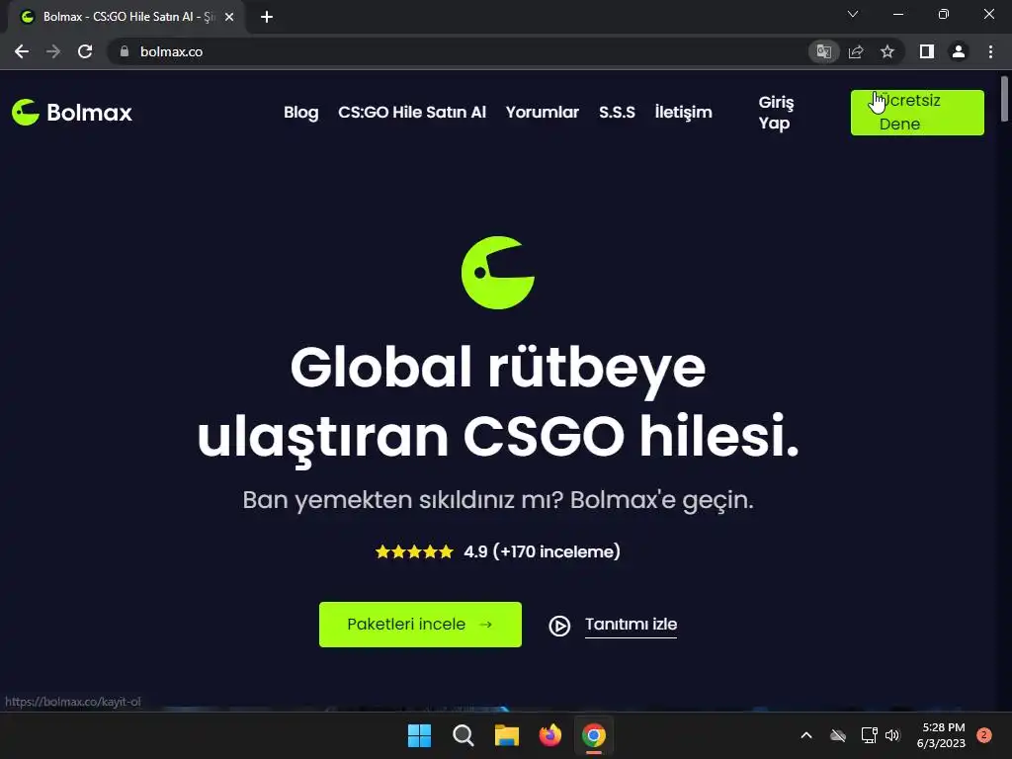Click the Ücretsiz Dene button
The width and height of the screenshot is (1012, 759).
pos(917,113)
